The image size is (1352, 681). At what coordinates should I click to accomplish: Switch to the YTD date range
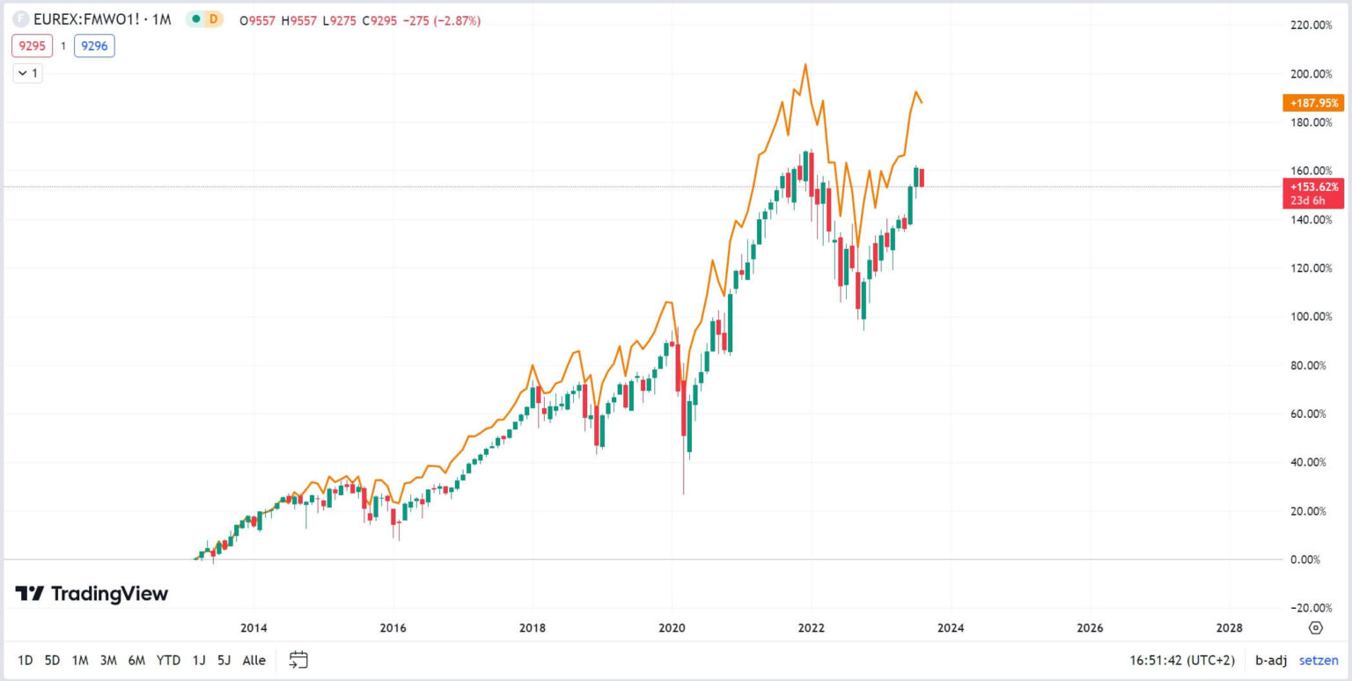click(x=169, y=660)
